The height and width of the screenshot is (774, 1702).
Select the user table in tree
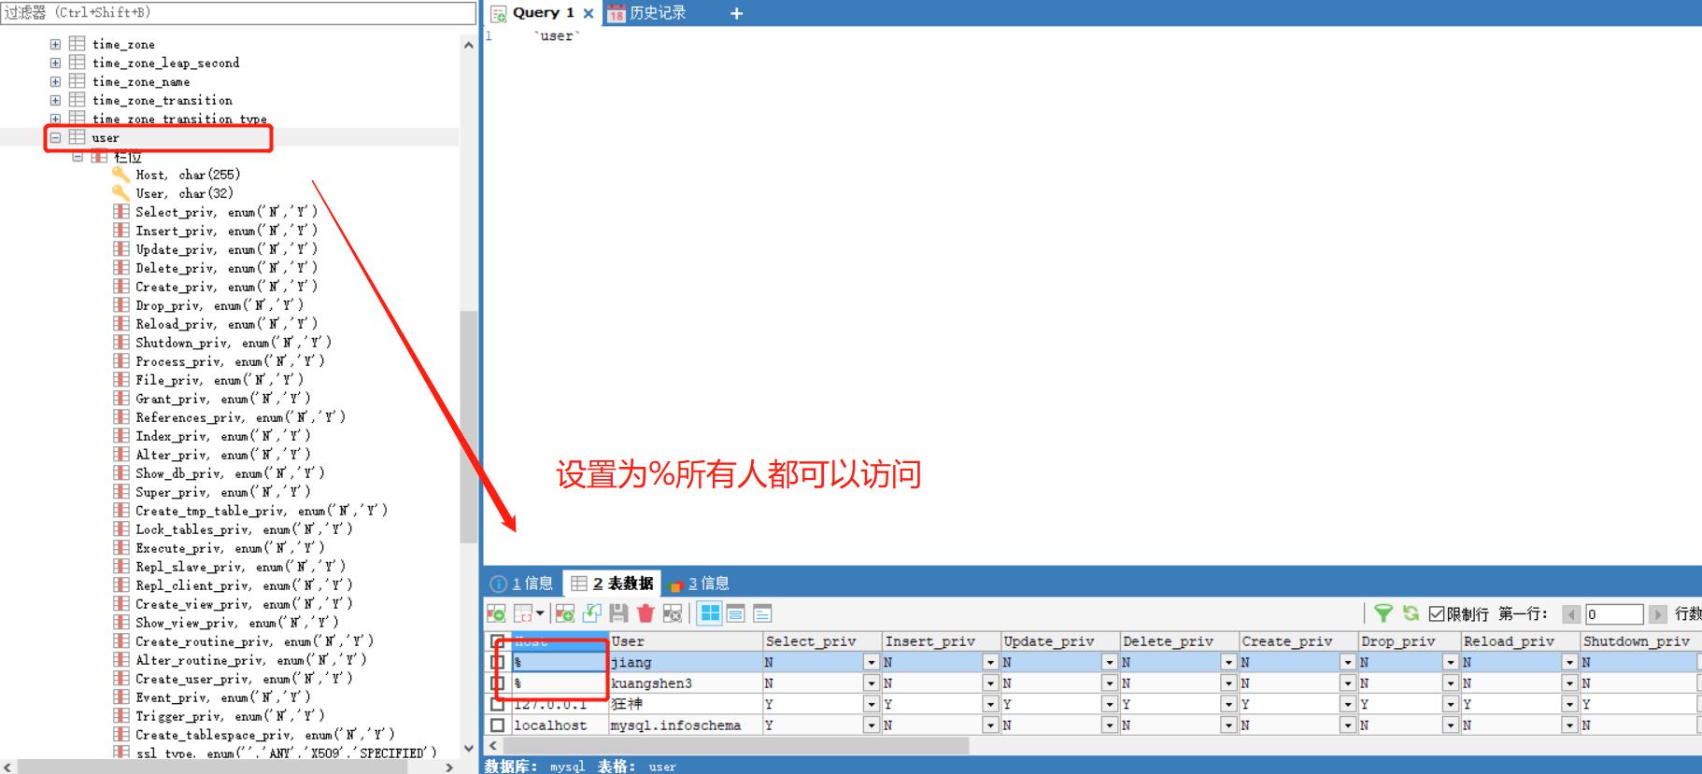[106, 137]
